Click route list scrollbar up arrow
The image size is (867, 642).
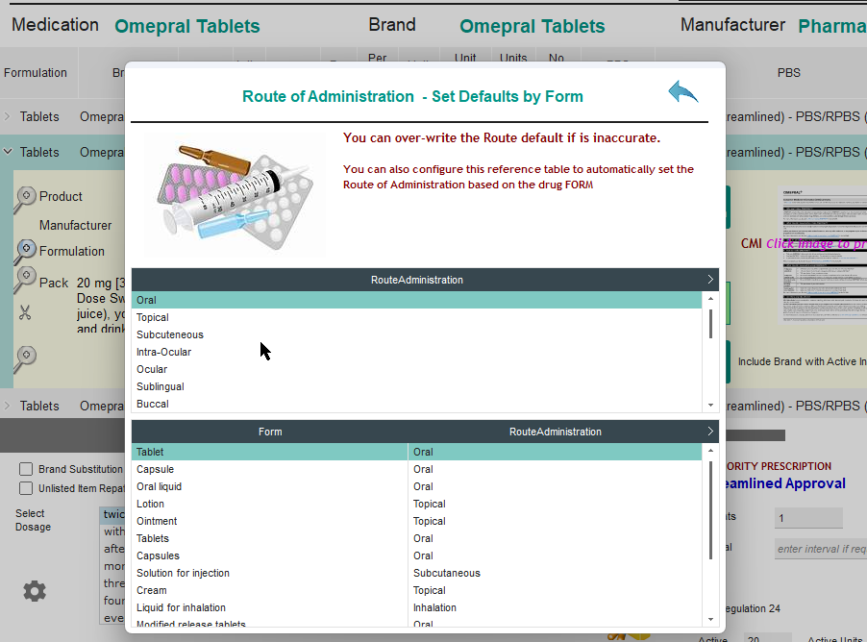tap(710, 299)
